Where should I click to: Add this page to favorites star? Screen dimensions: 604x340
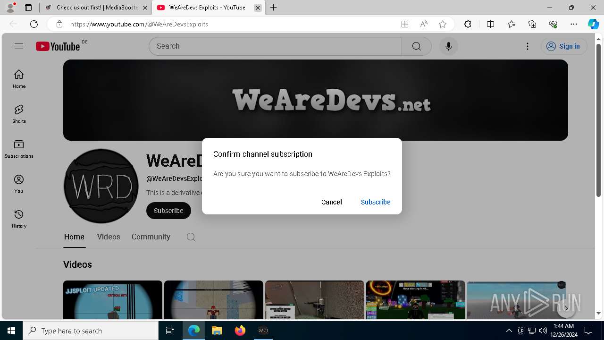coord(443,24)
